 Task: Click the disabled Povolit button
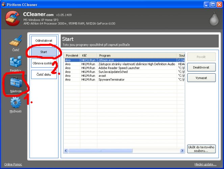coord(201,57)
